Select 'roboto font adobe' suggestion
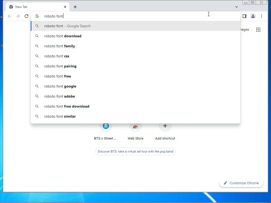This screenshot has height=203, width=271. point(135,96)
